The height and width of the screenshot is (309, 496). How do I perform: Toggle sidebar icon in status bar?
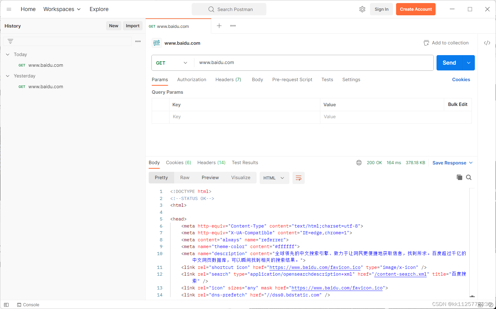point(6,305)
